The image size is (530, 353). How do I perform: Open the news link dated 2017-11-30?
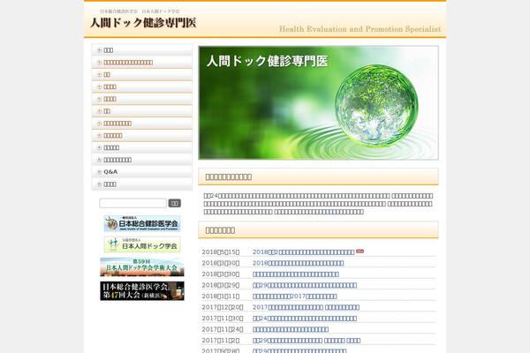point(305,319)
